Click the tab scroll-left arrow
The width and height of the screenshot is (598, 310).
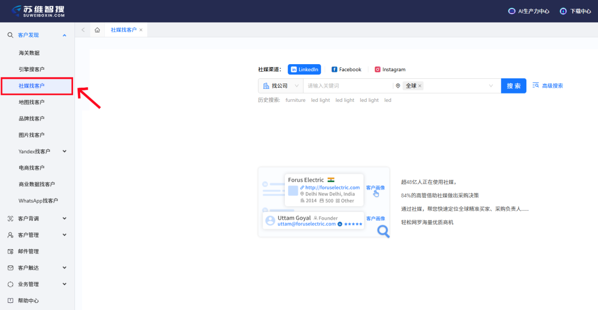(x=83, y=30)
